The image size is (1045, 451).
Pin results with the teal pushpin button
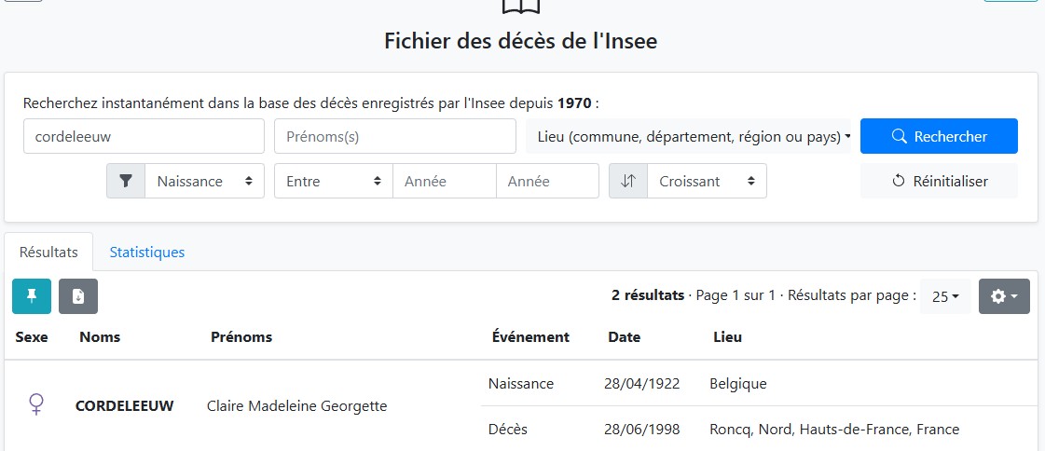(x=32, y=296)
